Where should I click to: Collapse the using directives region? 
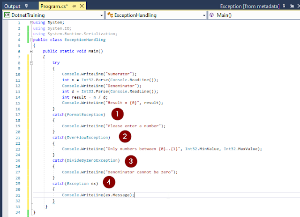(x=31, y=23)
